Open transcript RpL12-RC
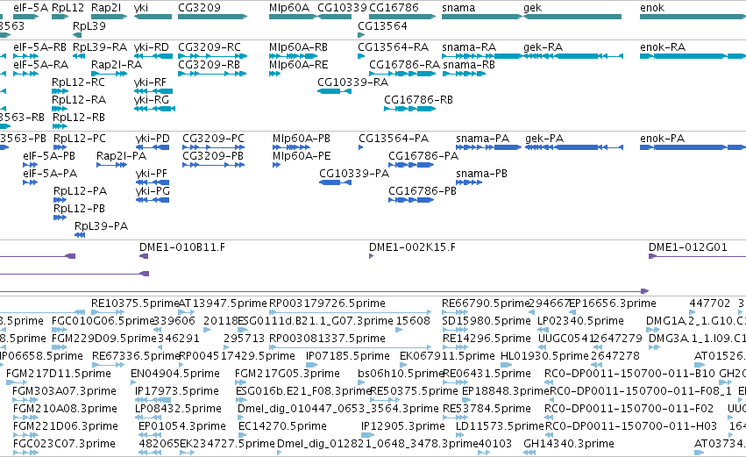Viewport: 746px width, 457px height. pos(79,82)
